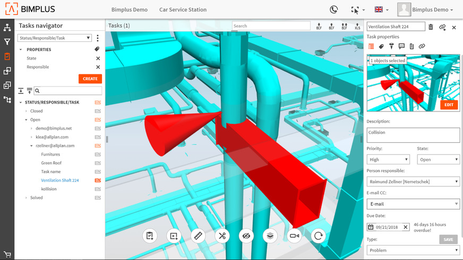Open the Status/Responsible/Task dropdown
The image size is (463, 260).
(55, 38)
